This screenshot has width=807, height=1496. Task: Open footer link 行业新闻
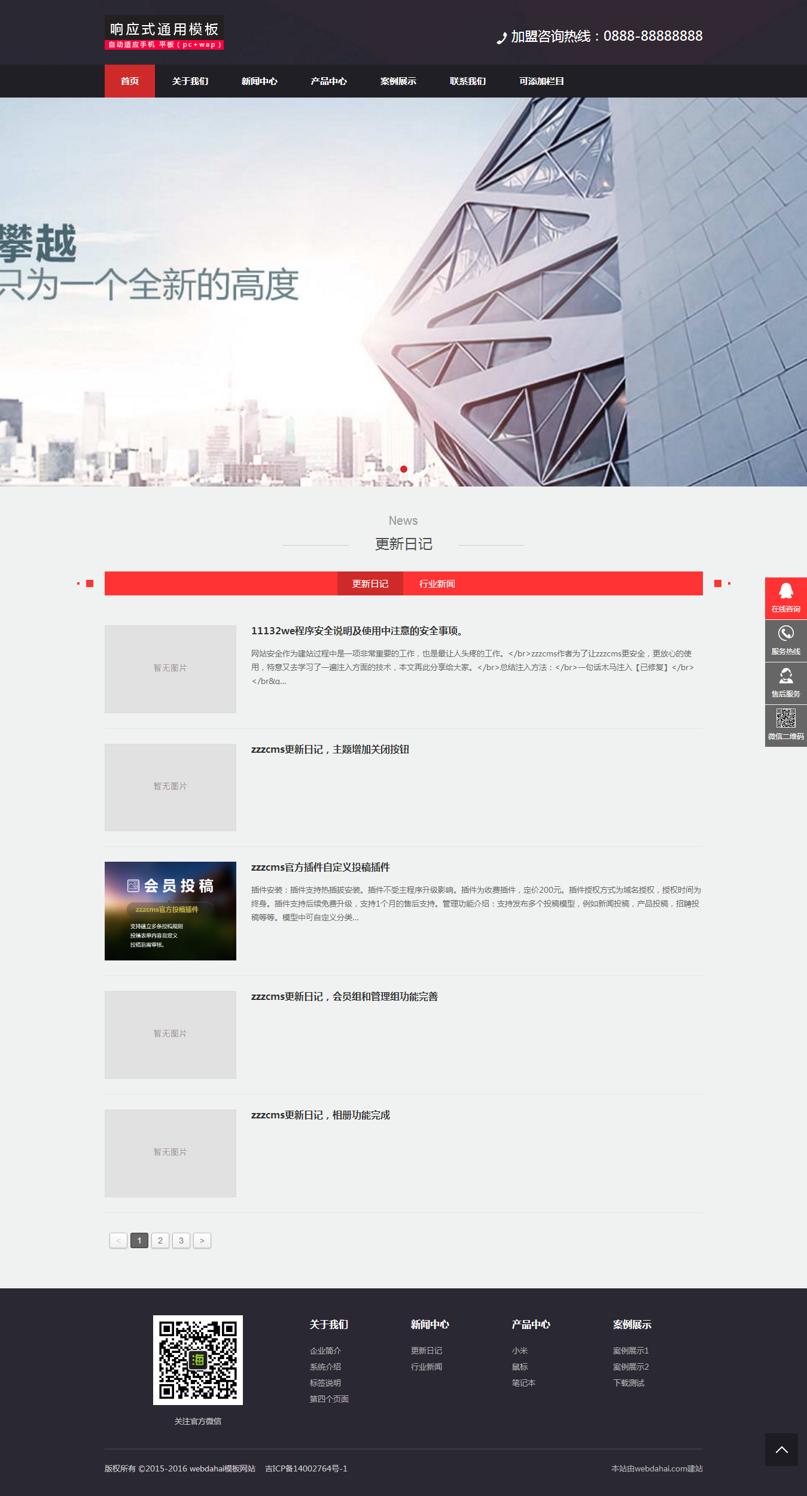click(427, 1367)
